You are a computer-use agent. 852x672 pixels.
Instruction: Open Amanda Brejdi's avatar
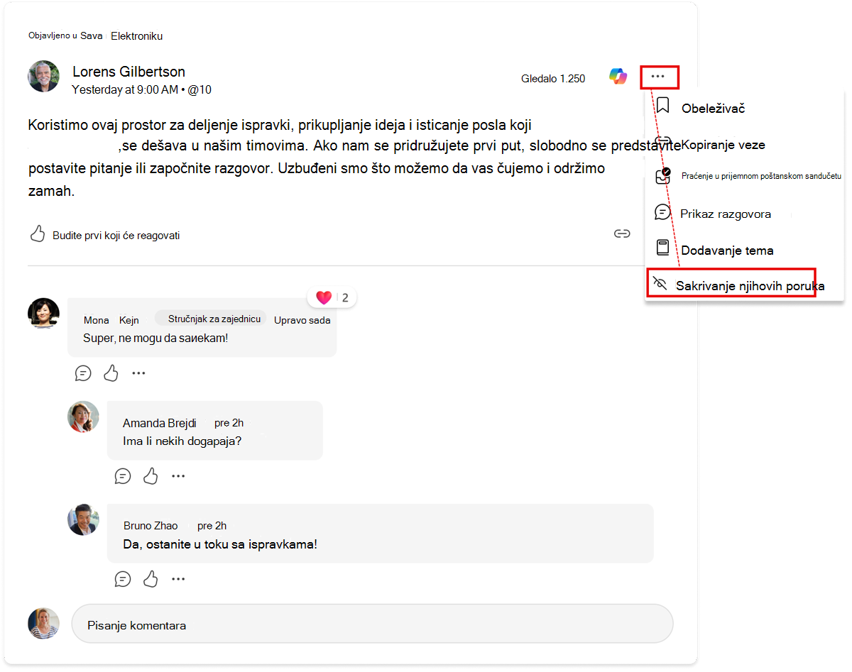coord(83,417)
